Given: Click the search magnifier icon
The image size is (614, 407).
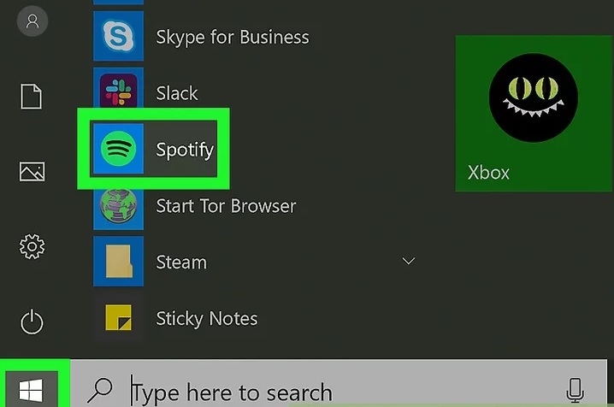Looking at the screenshot, I should point(100,390).
